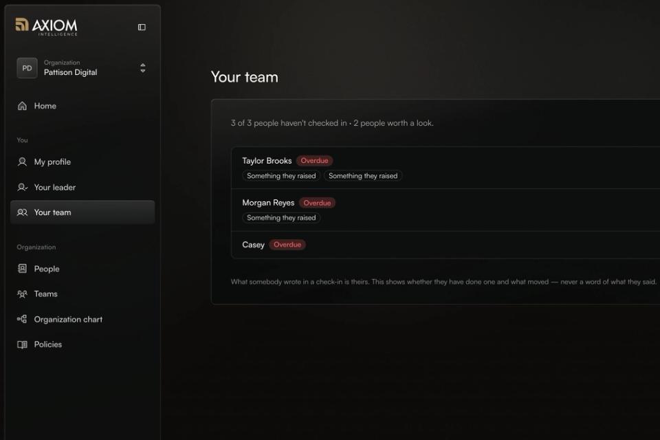Viewport: 660px width, 440px height.
Task: Click Taylor Brooks' second Something they raised tag
Action: pos(363,175)
